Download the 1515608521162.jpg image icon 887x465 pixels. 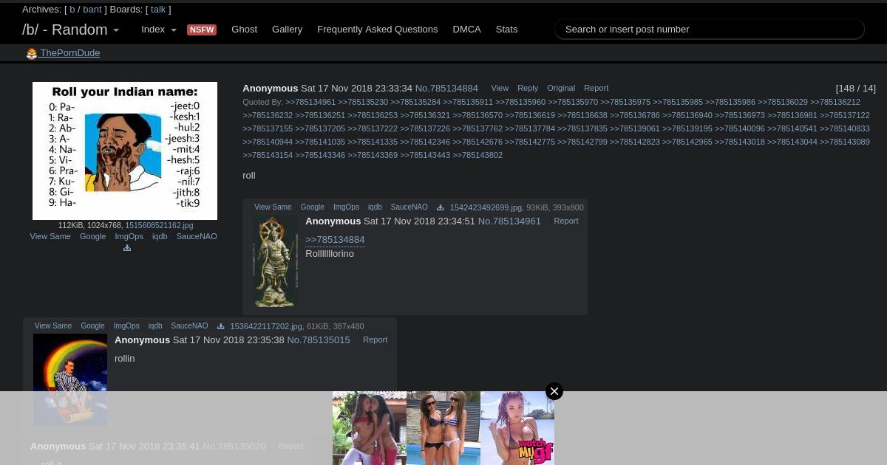pyautogui.click(x=127, y=248)
